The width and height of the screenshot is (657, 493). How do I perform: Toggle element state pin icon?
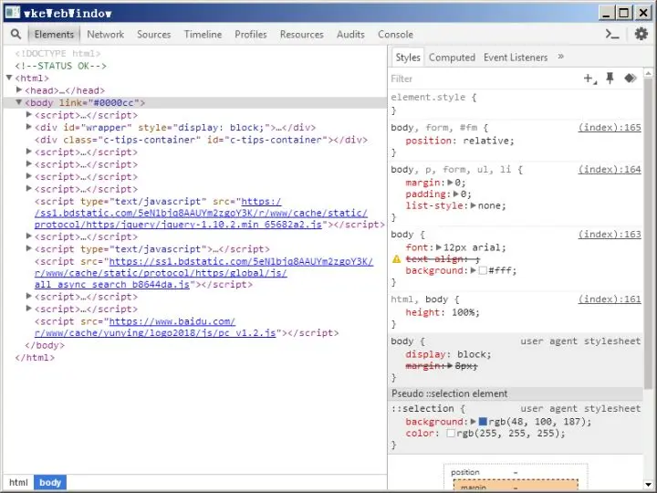click(610, 79)
